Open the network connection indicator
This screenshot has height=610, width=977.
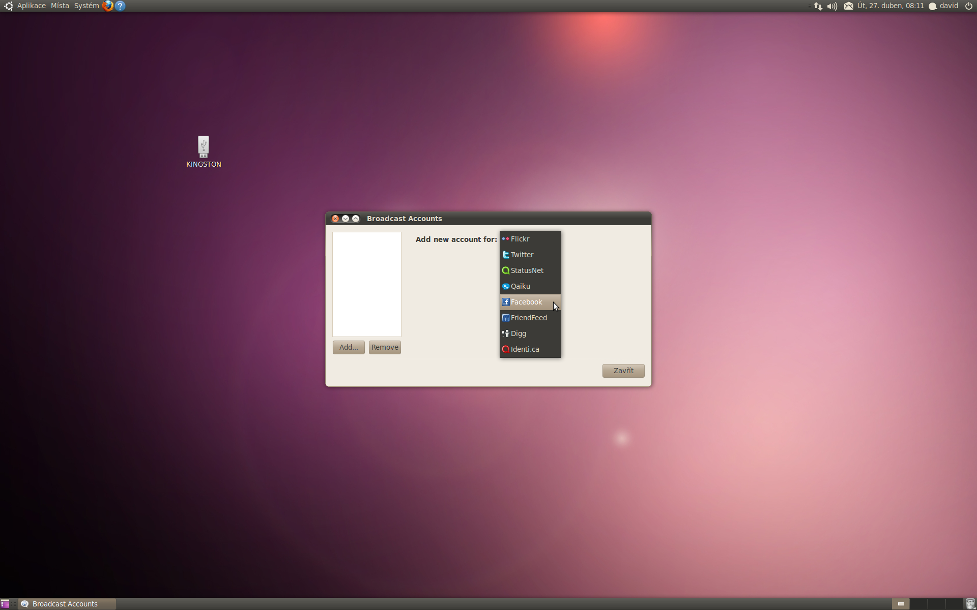(818, 6)
